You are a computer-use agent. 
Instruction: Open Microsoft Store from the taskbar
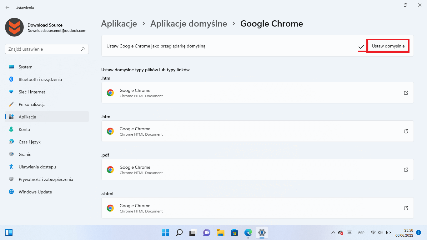click(234, 232)
